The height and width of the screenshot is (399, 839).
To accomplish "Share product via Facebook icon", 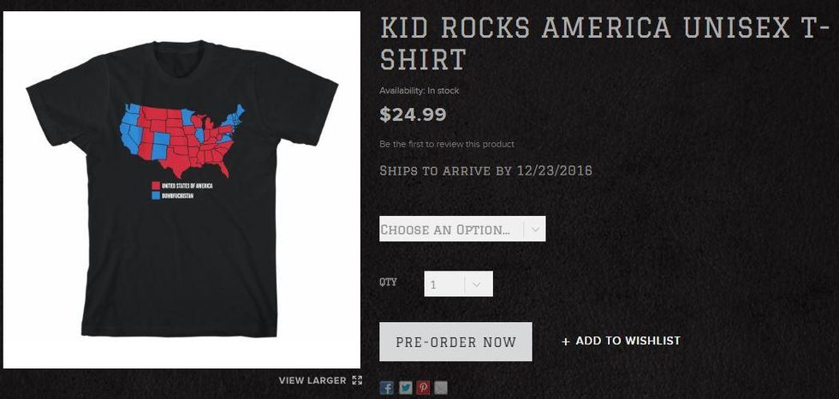I will pyautogui.click(x=386, y=388).
